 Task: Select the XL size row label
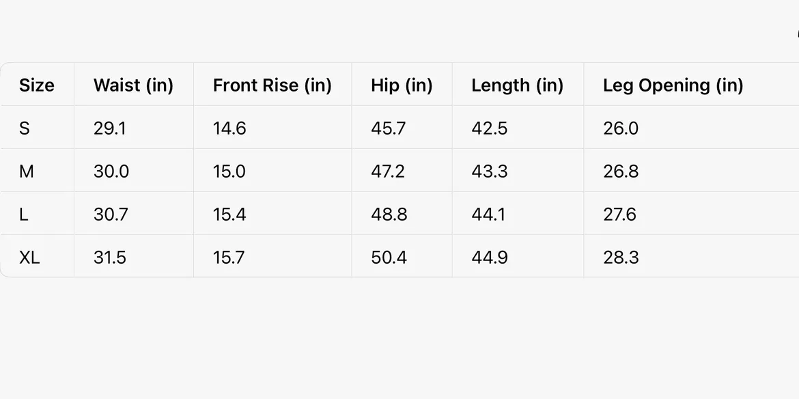point(29,258)
